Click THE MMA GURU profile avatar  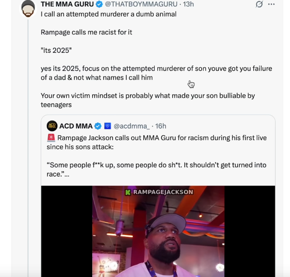28,8
